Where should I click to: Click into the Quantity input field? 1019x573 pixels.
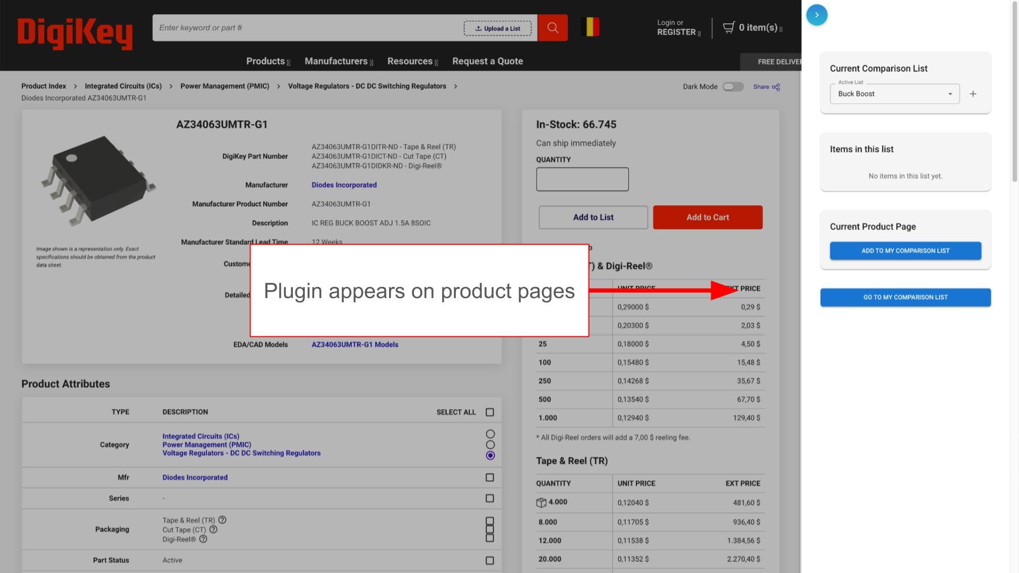[582, 179]
